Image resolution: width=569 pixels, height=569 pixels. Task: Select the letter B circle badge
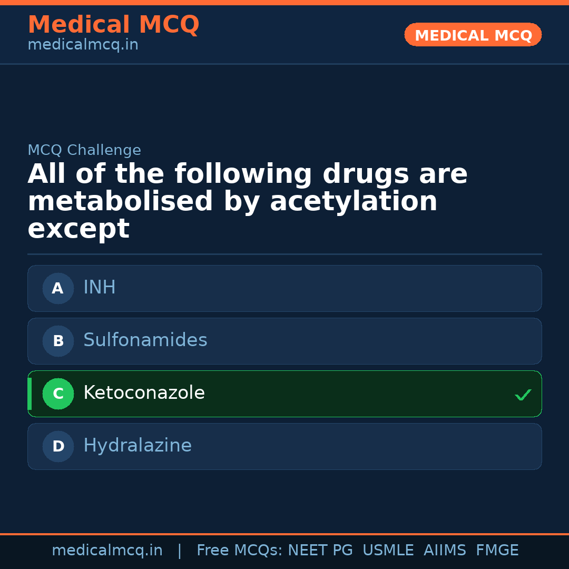pyautogui.click(x=58, y=341)
